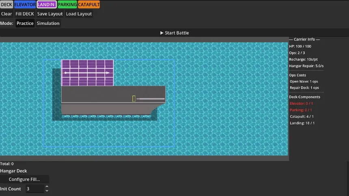This screenshot has height=196, width=349.
Task: Click the landing strip start dot
Action: [66, 73]
